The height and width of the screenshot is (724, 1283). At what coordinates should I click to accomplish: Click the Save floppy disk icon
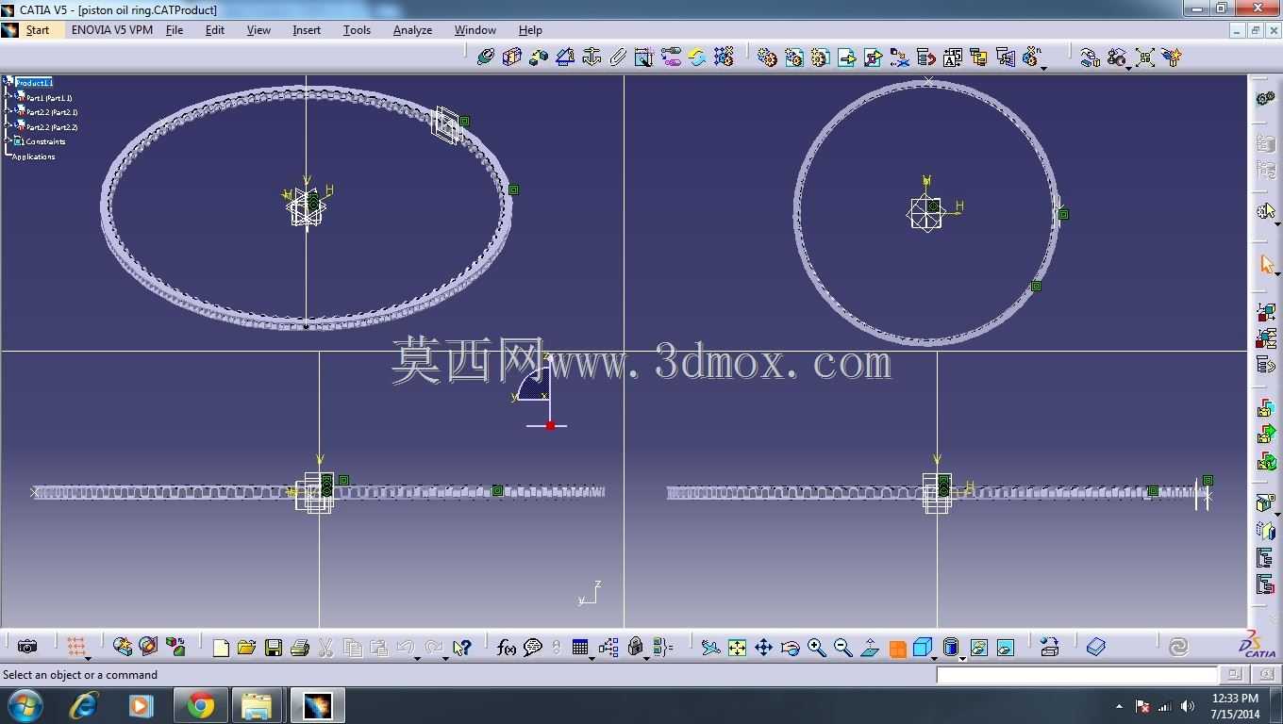274,648
